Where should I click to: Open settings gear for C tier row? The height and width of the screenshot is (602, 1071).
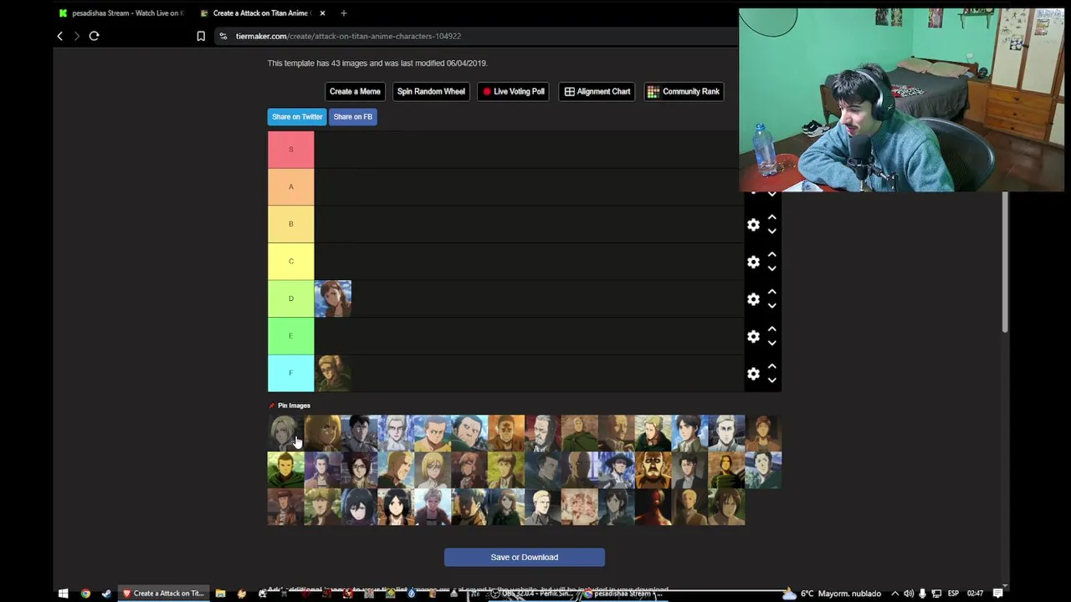[753, 263]
